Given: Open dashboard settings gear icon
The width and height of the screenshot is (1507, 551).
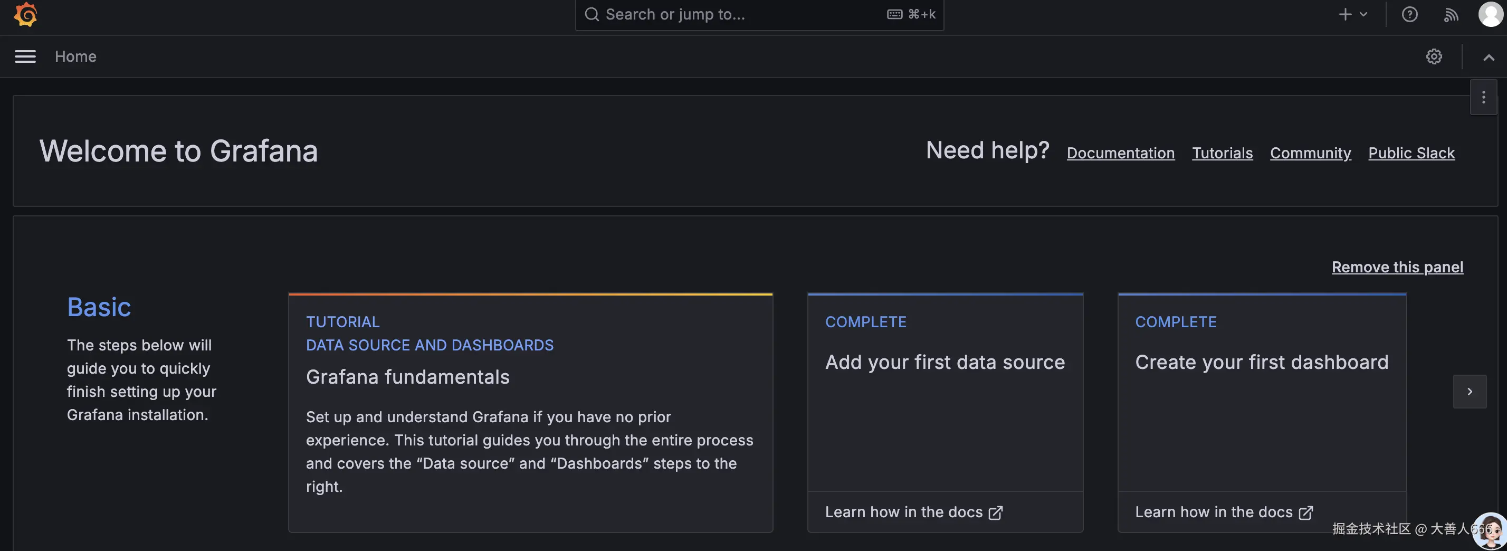Looking at the screenshot, I should tap(1434, 57).
